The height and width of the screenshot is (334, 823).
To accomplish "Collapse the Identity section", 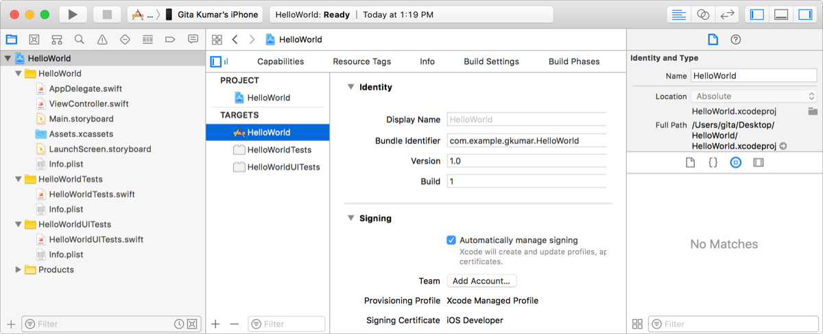I will [350, 87].
